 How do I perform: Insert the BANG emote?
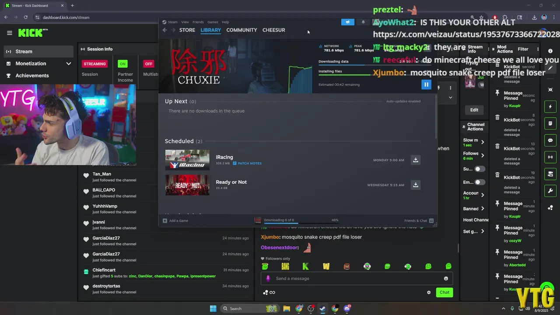[285, 266]
